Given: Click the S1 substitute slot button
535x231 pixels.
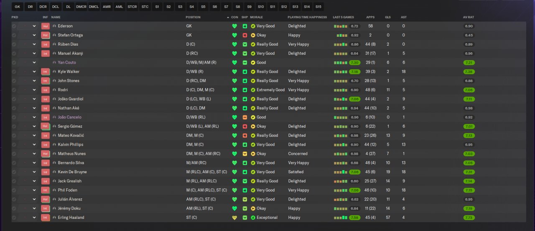Looking at the screenshot, I should pyautogui.click(x=157, y=7).
